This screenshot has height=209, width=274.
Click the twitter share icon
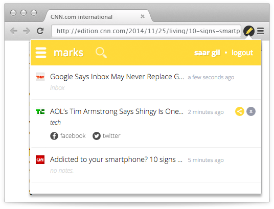pyautogui.click(x=97, y=136)
